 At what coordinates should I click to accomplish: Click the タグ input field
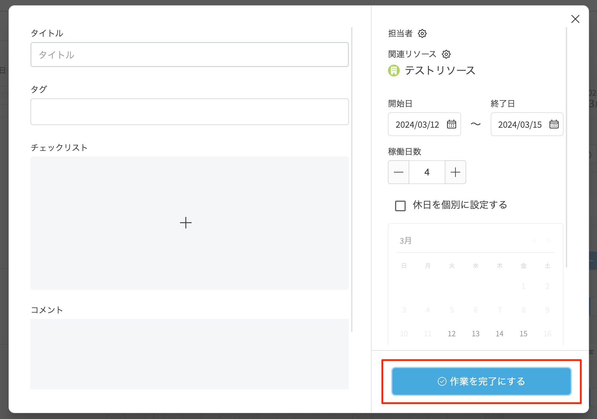tap(190, 112)
